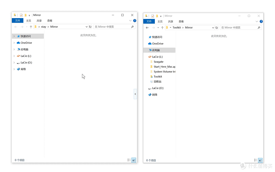This screenshot has width=275, height=172.
Task: Open the 主页 tab in right Toolkit window
Action: pyautogui.click(x=160, y=21)
